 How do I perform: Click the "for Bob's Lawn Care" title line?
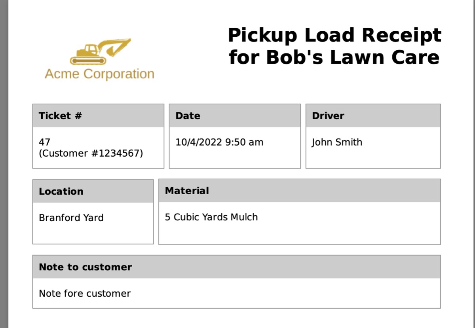(334, 57)
